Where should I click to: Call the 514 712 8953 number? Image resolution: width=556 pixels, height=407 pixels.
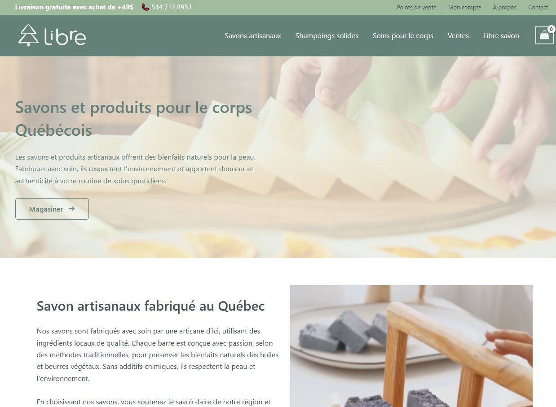pyautogui.click(x=171, y=7)
